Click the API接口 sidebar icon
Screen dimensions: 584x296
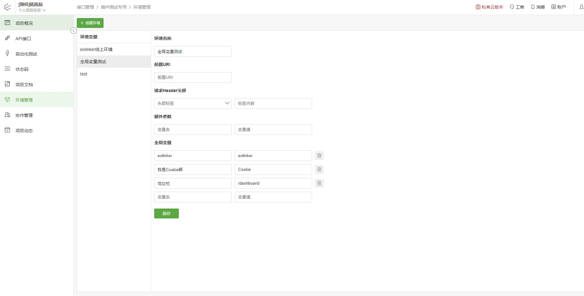[7, 38]
